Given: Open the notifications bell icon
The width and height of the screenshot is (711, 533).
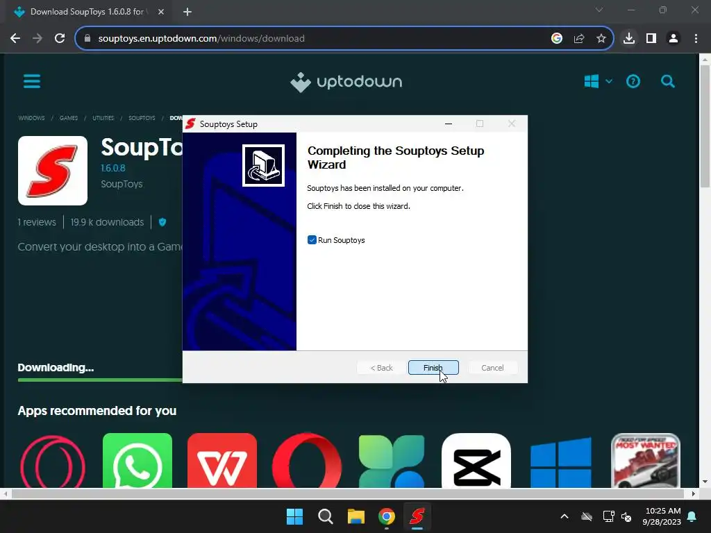Looking at the screenshot, I should [692, 516].
